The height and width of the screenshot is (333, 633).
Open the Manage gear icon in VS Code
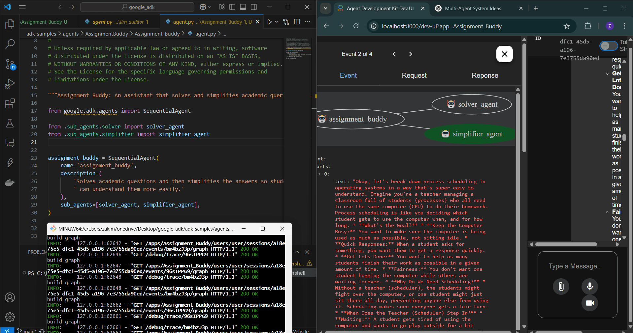[x=10, y=317]
